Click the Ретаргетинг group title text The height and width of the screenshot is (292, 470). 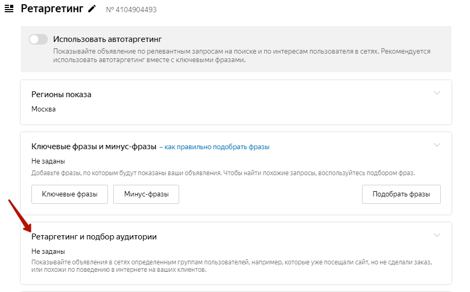coord(53,9)
